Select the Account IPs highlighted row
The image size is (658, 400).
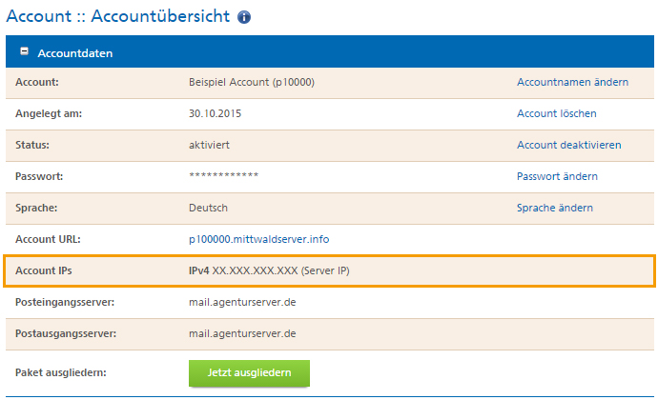pos(329,270)
